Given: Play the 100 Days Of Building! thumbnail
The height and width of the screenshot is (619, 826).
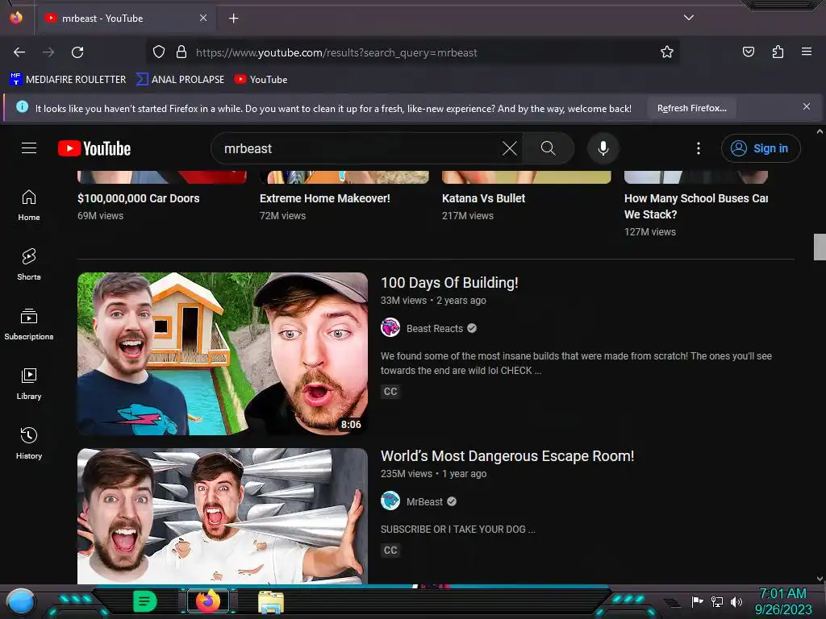Looking at the screenshot, I should click(223, 353).
